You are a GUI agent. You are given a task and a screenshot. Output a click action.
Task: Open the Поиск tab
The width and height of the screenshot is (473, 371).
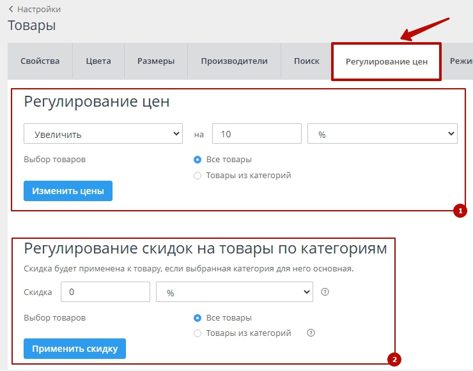[x=306, y=61]
